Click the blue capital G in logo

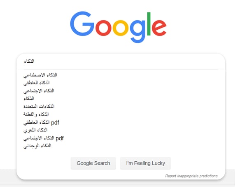[82, 24]
